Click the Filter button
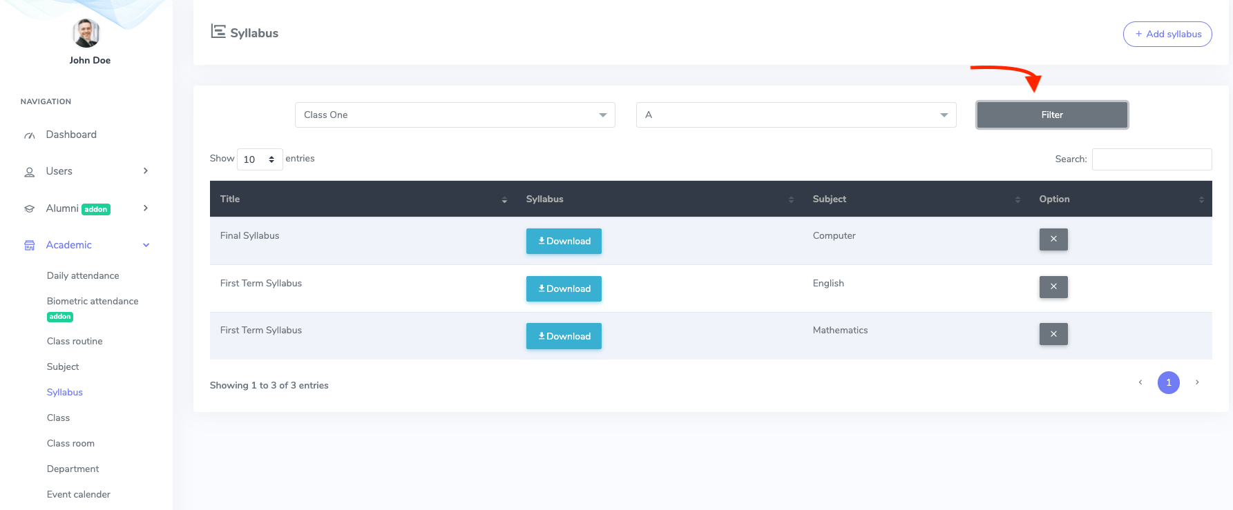The width and height of the screenshot is (1233, 510). coord(1051,115)
